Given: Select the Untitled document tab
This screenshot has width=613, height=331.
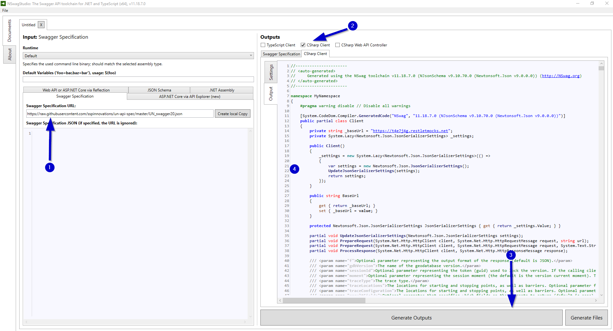Looking at the screenshot, I should click(x=29, y=25).
